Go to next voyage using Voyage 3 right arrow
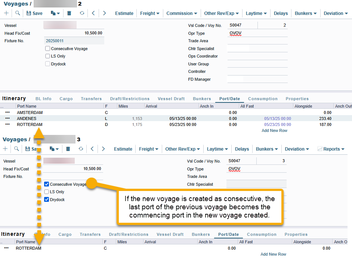 [103, 149]
